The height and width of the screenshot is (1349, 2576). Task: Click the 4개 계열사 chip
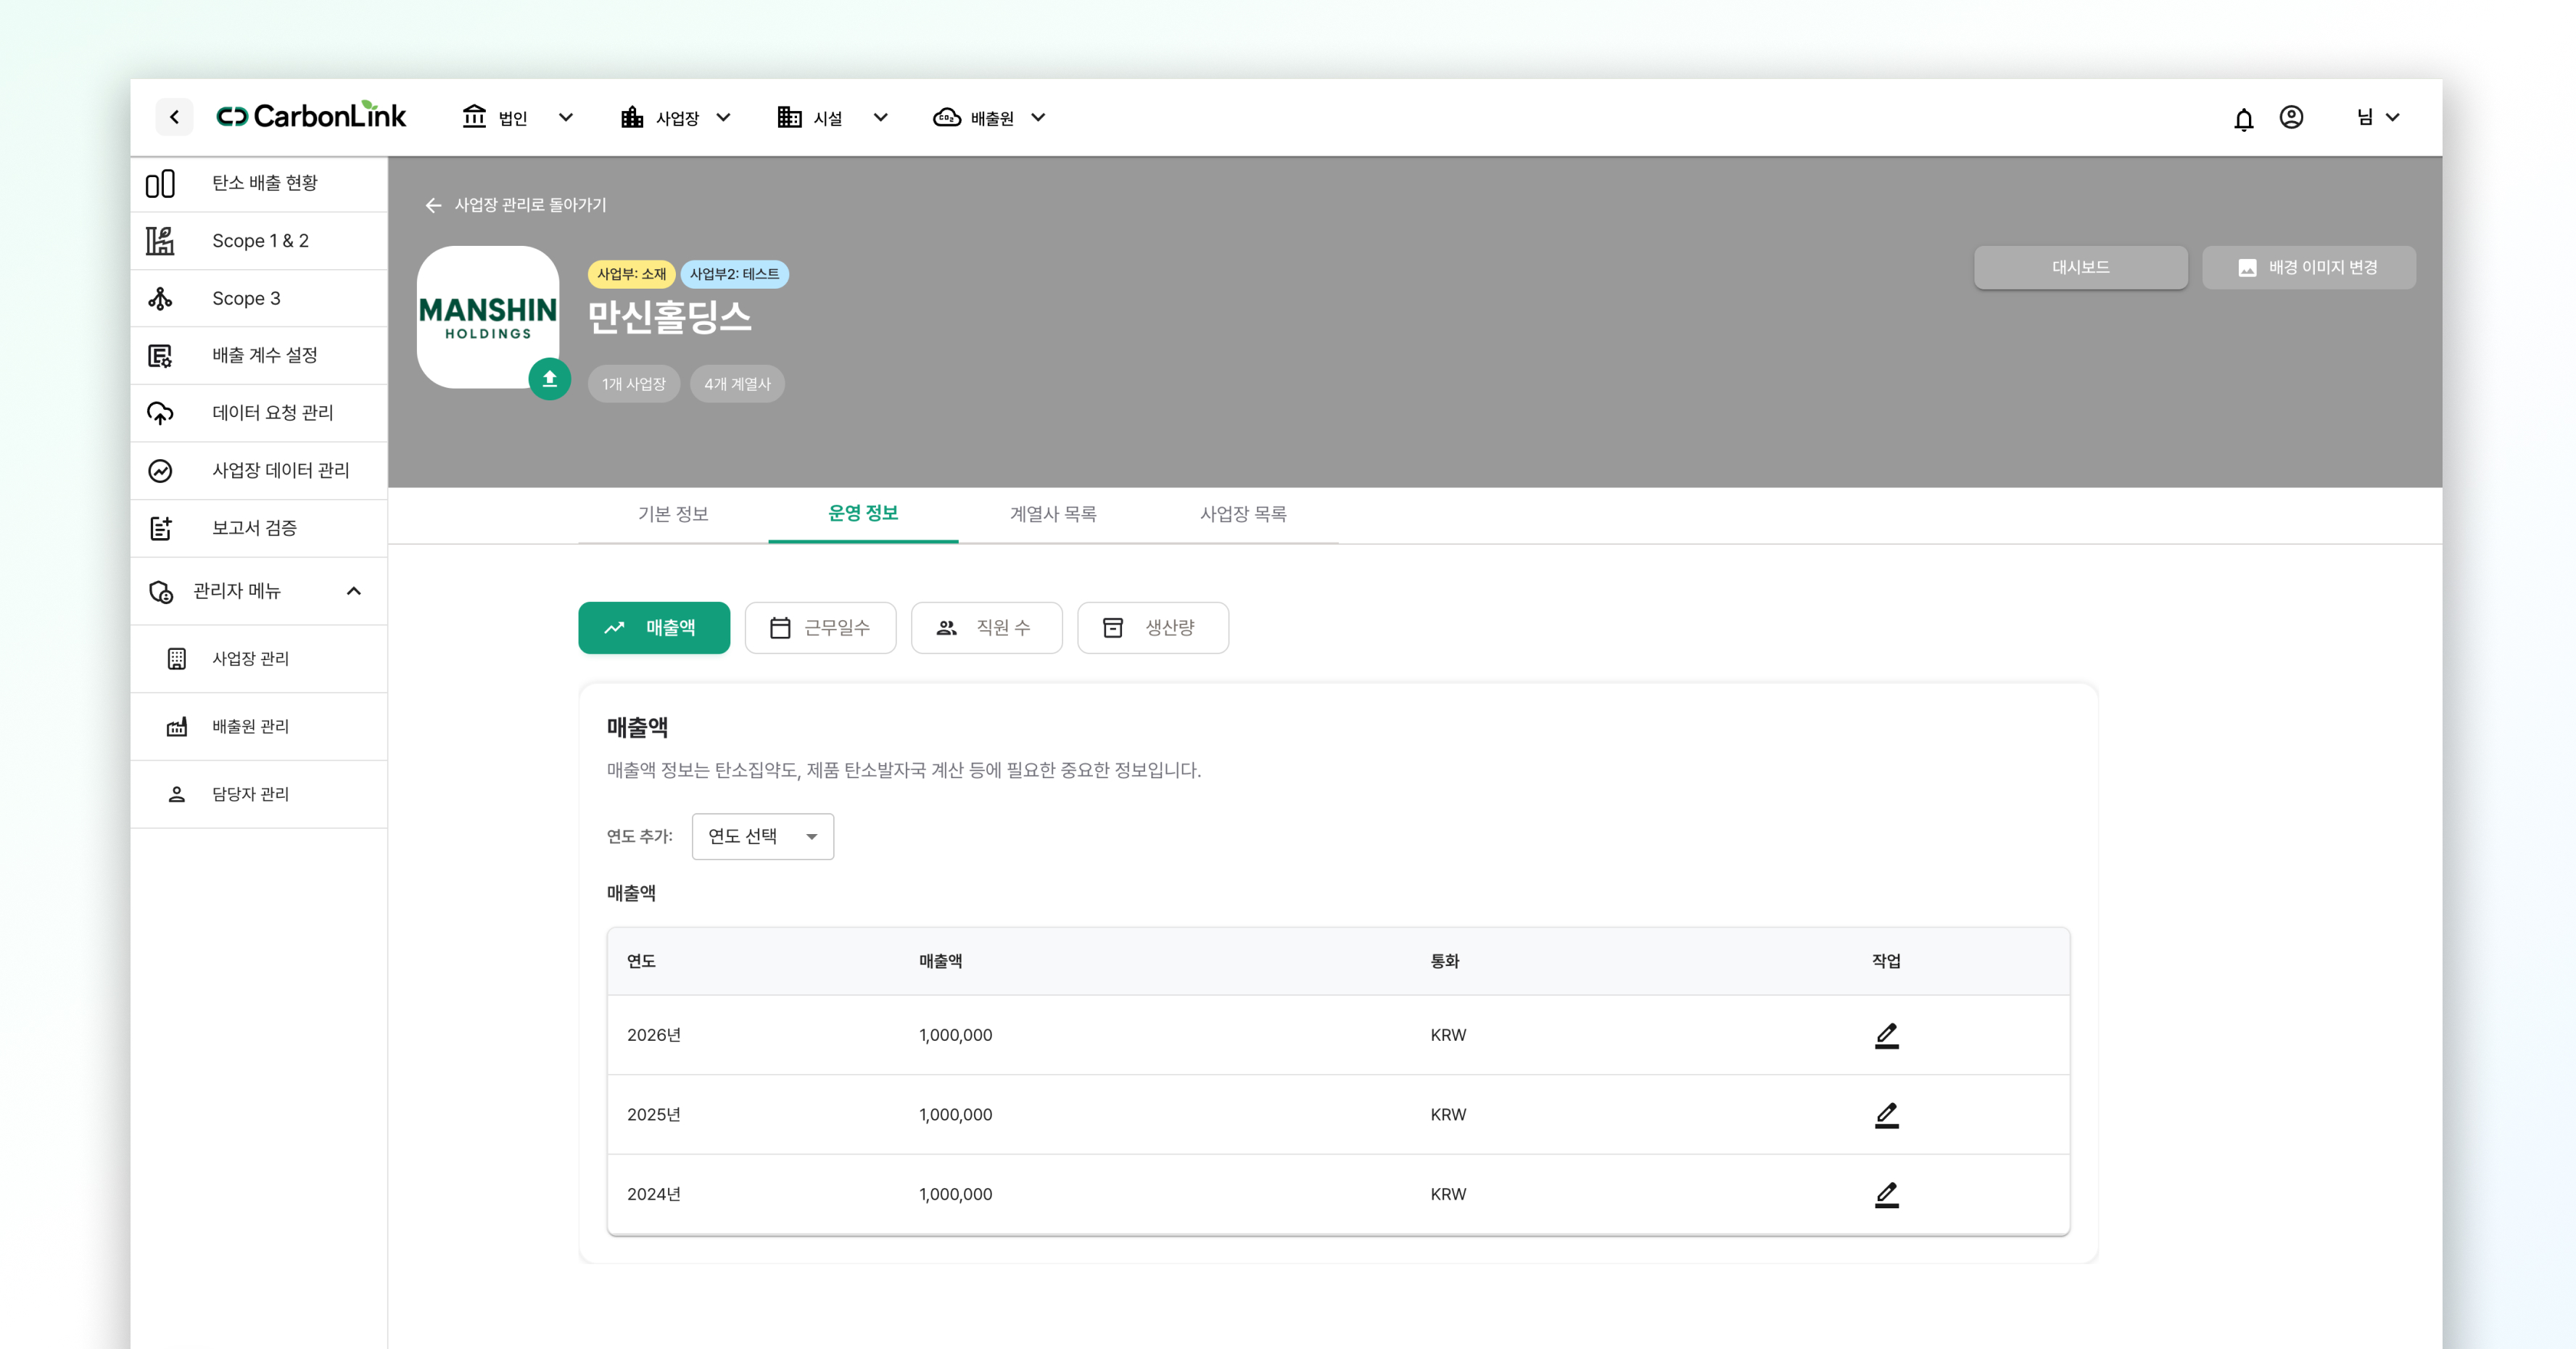(737, 384)
